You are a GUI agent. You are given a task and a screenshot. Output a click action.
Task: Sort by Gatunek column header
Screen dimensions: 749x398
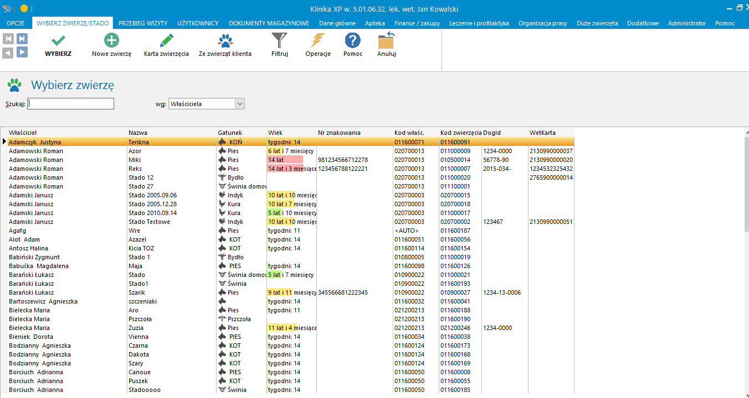click(242, 133)
